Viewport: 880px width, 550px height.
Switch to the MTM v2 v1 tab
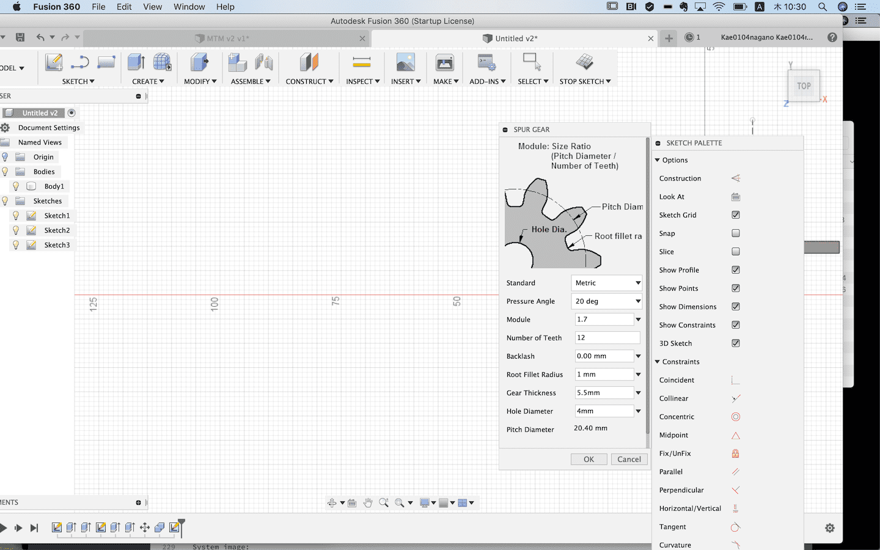[x=227, y=38]
